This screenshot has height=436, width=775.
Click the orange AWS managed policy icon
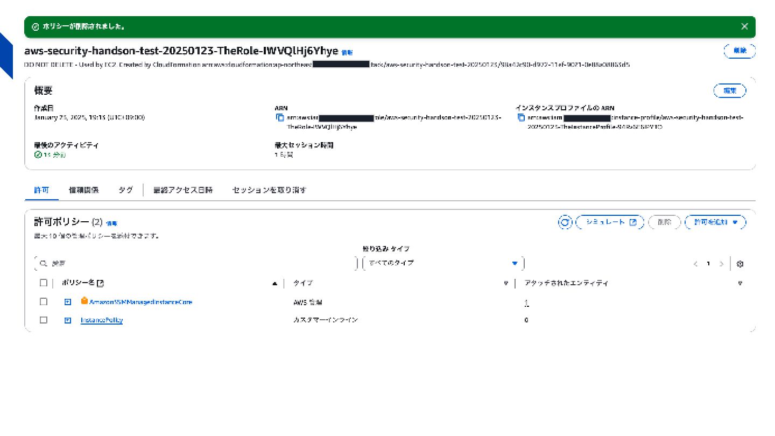(x=84, y=301)
